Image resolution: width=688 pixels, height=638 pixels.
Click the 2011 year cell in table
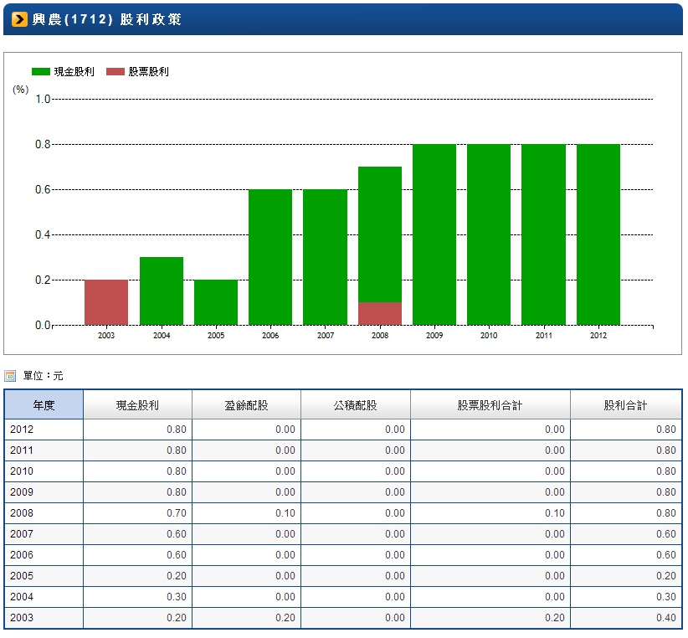[44, 450]
